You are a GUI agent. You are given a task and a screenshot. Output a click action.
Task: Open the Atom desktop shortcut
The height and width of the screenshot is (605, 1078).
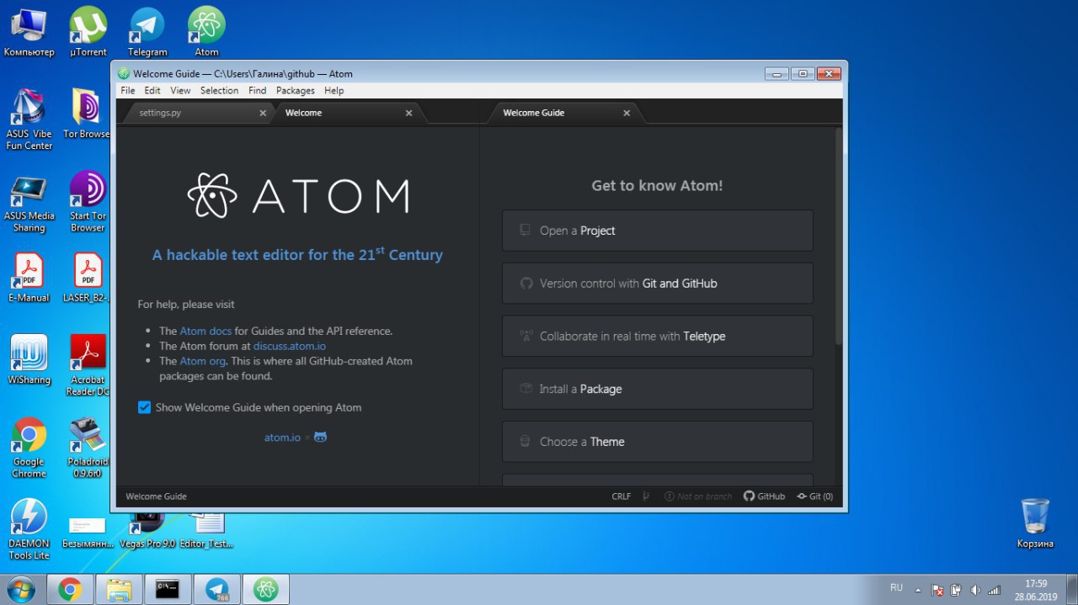tap(206, 32)
